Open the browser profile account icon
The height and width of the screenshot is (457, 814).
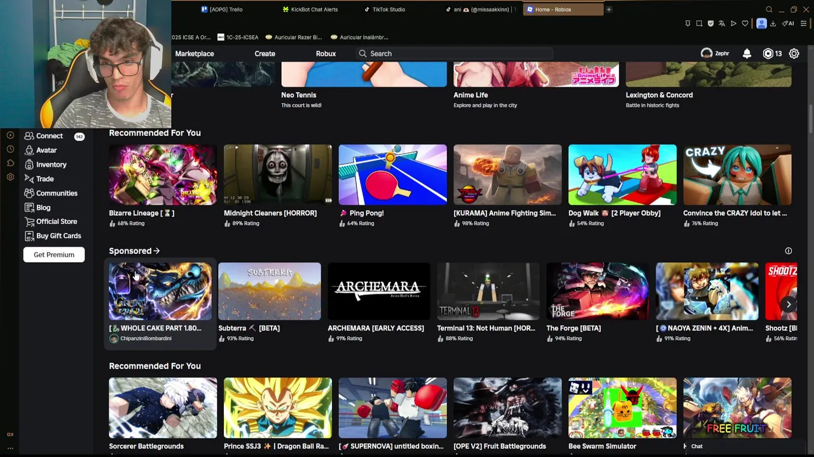click(761, 23)
